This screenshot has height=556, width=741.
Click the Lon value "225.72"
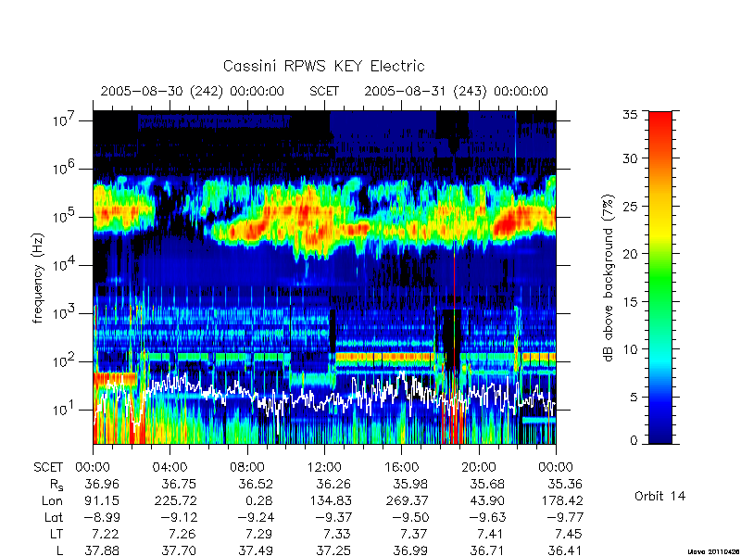pyautogui.click(x=175, y=500)
